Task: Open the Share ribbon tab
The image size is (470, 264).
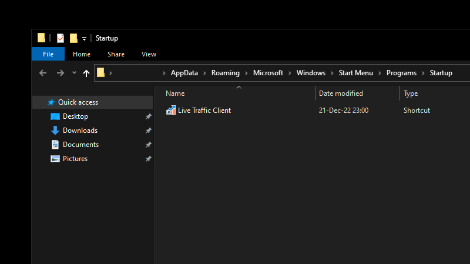Action: [116, 54]
